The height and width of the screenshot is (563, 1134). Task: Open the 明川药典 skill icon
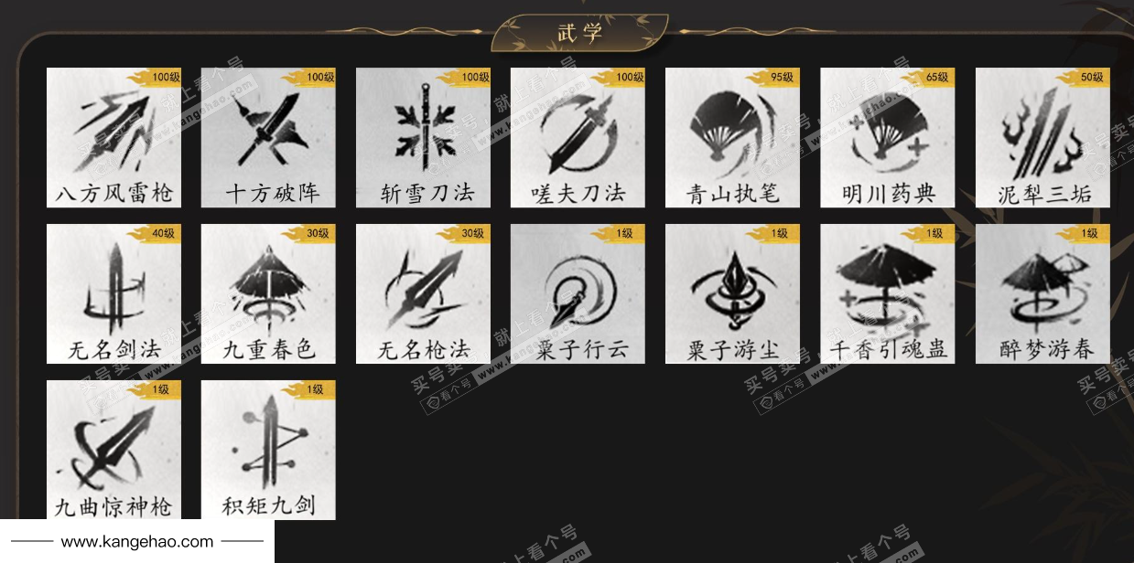888,138
